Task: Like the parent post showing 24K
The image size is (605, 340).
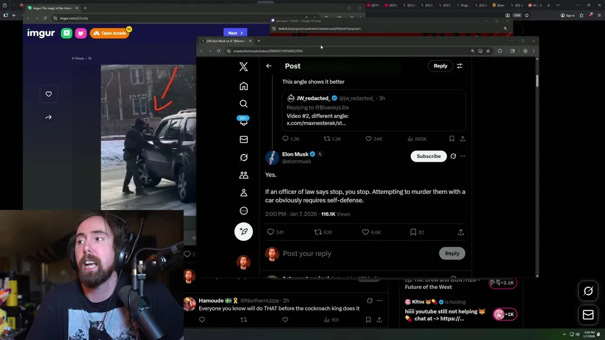Action: click(373, 139)
